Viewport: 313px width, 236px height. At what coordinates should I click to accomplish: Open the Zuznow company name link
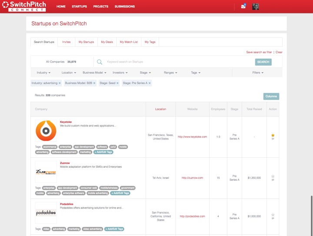(x=65, y=163)
